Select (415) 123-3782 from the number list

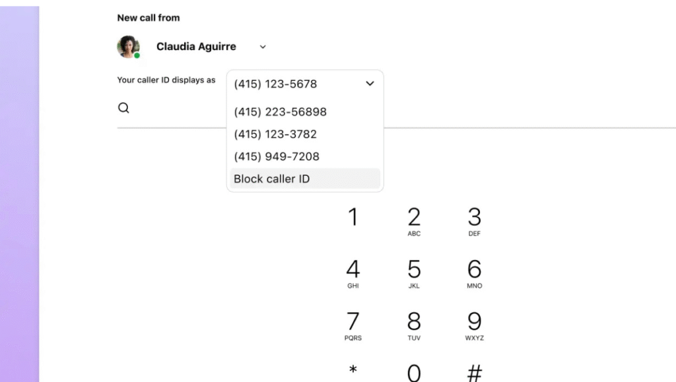coord(276,134)
